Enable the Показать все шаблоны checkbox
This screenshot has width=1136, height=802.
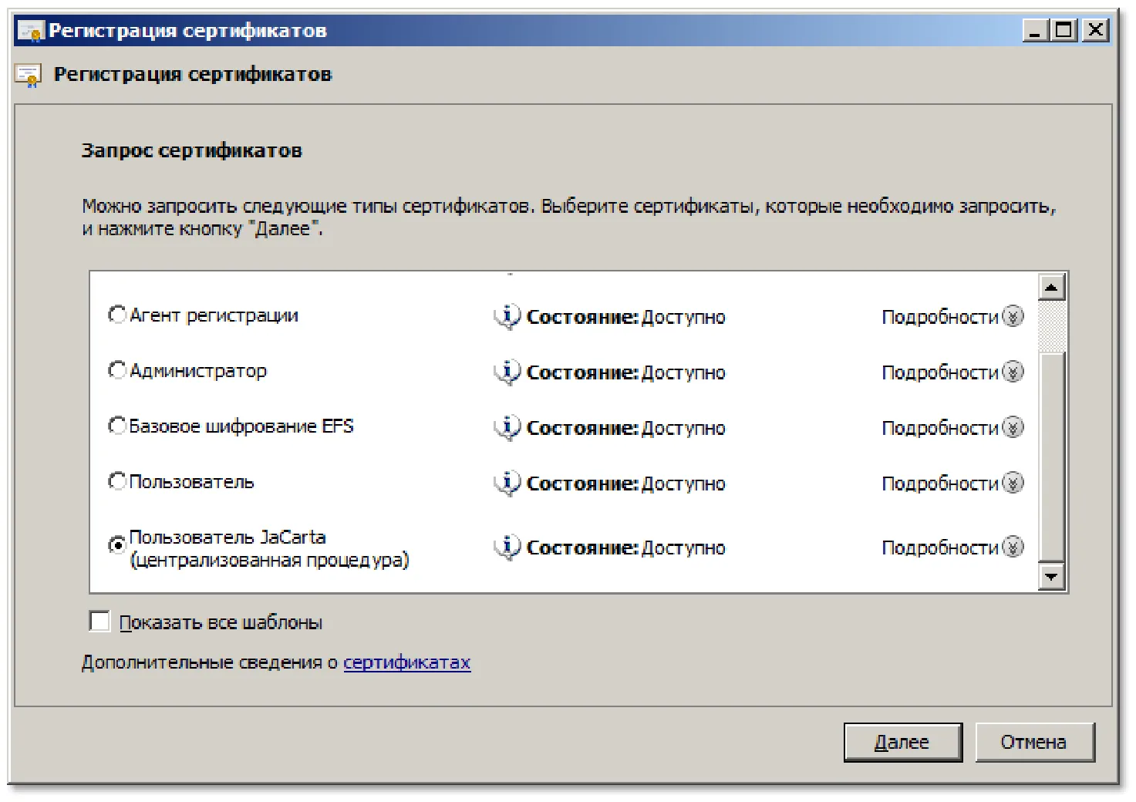(99, 622)
